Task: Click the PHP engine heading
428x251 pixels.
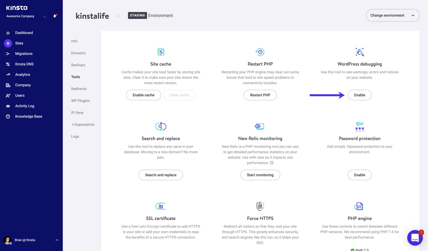Action: tap(360, 218)
